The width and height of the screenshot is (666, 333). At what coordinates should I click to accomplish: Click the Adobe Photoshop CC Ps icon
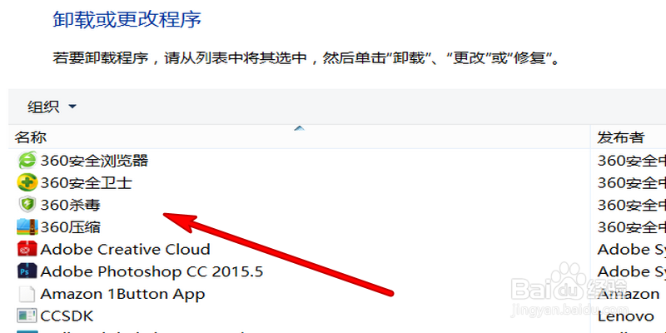tap(27, 271)
